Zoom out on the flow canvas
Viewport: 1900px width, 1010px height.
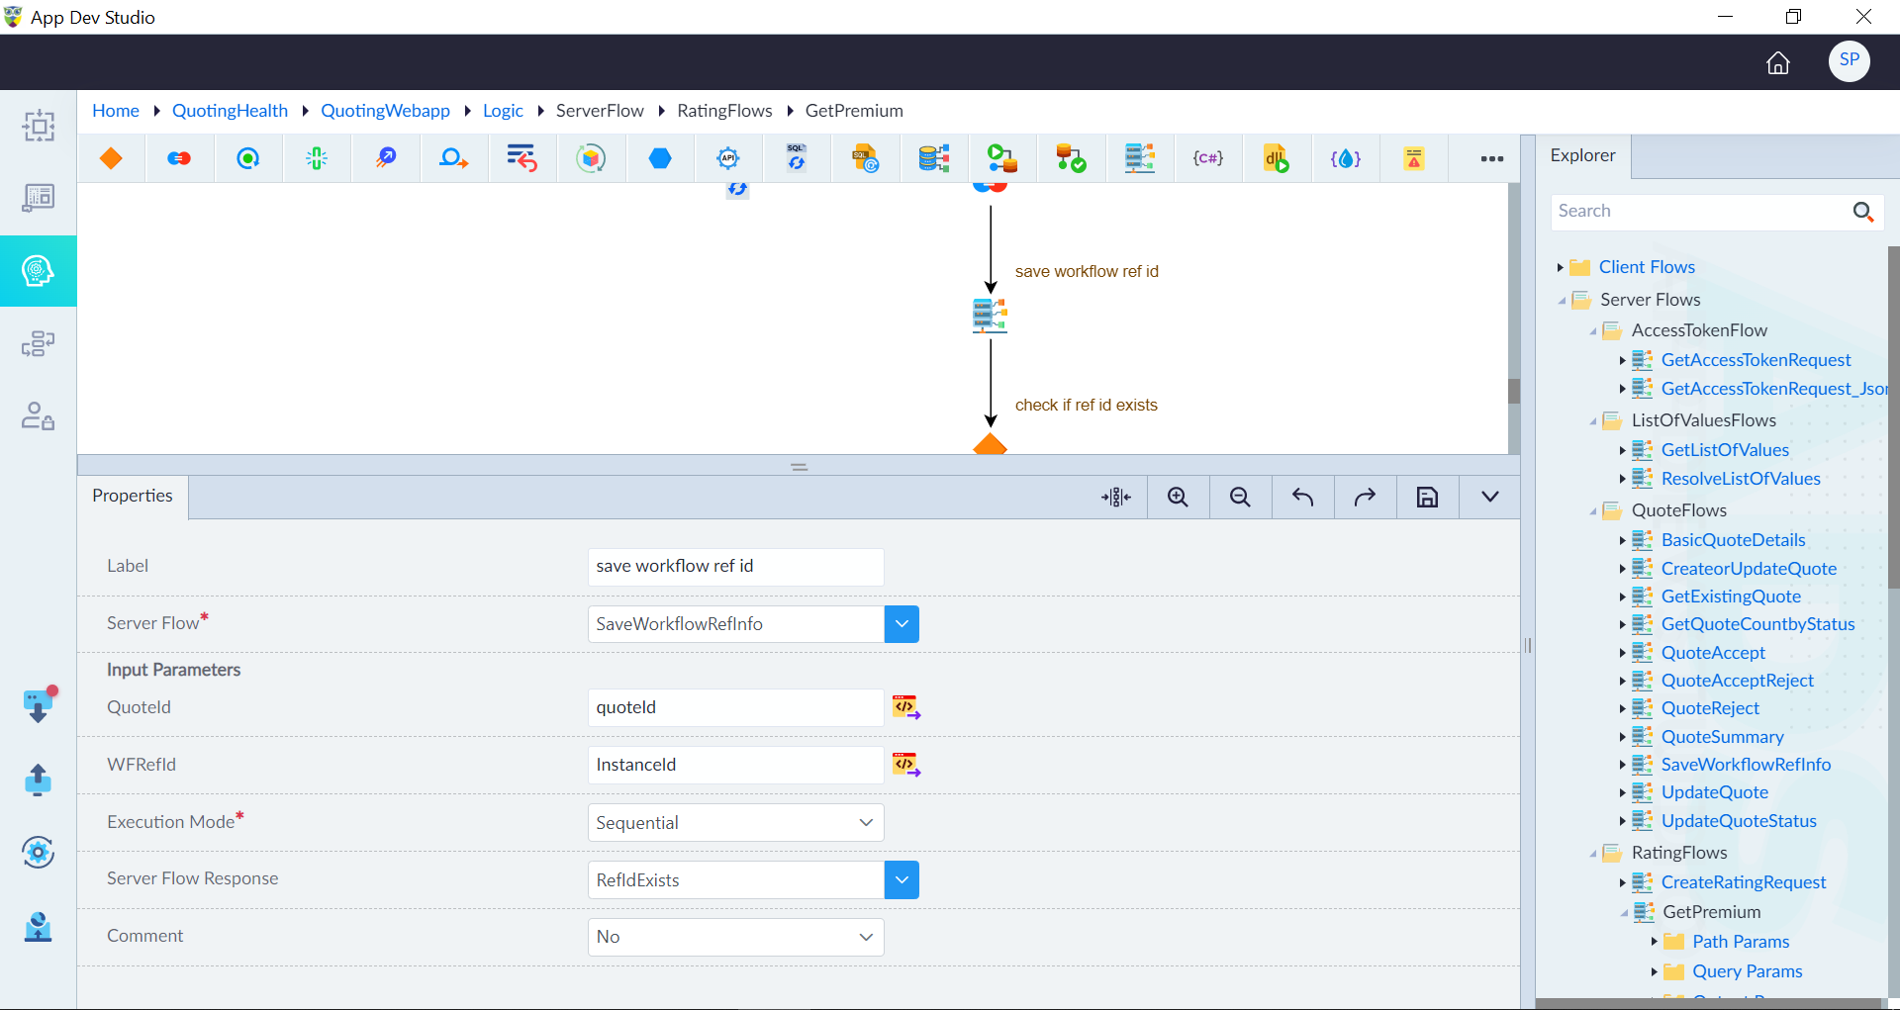(1240, 498)
